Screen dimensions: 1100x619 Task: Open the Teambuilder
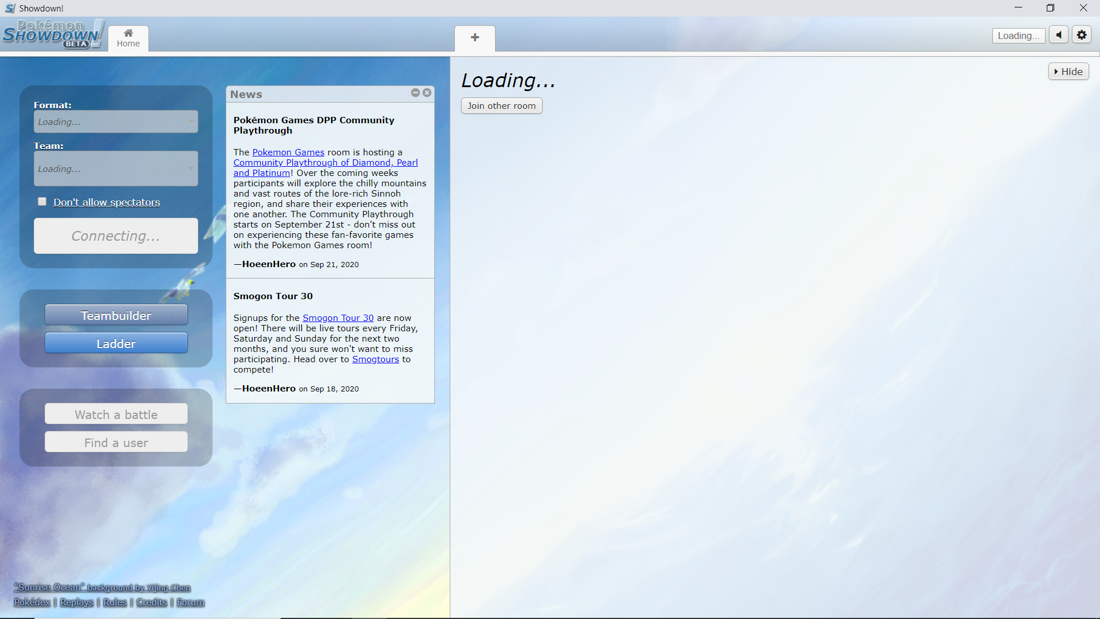pos(116,316)
